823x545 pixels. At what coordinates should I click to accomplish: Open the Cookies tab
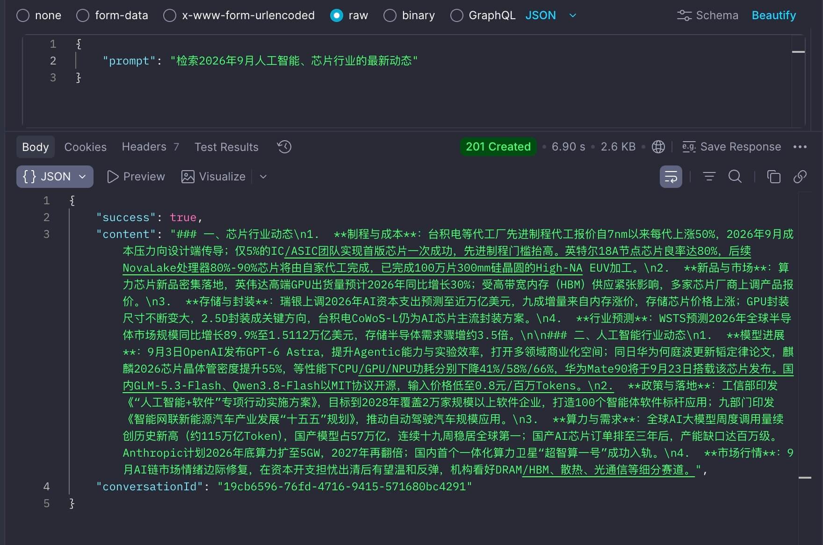coord(86,147)
